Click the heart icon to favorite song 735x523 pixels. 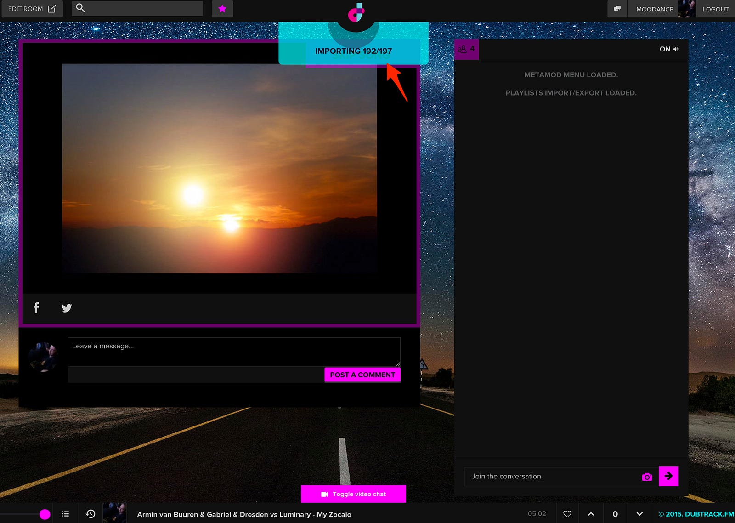point(567,514)
